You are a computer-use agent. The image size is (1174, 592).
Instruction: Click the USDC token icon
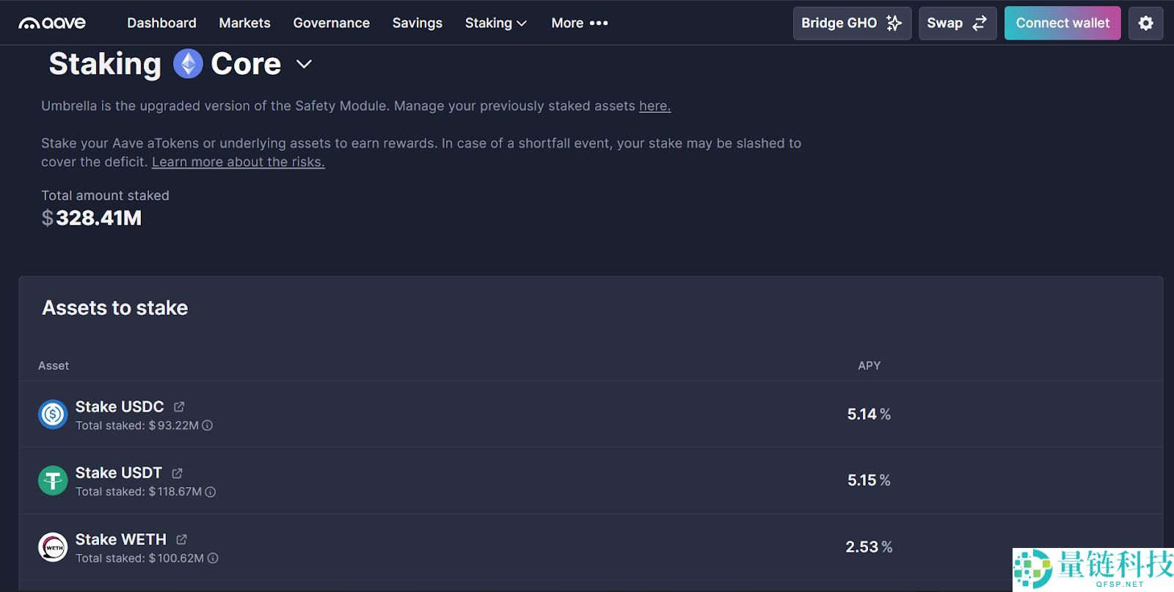pyautogui.click(x=53, y=414)
